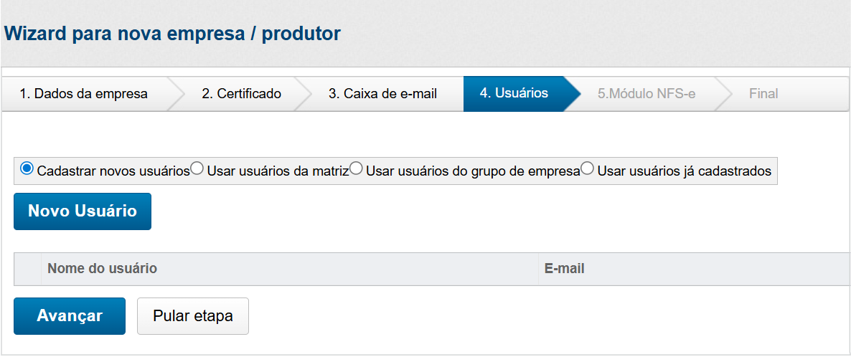This screenshot has height=357, width=851.
Task: Click the Wizard para nova empresa heading
Action: [172, 33]
